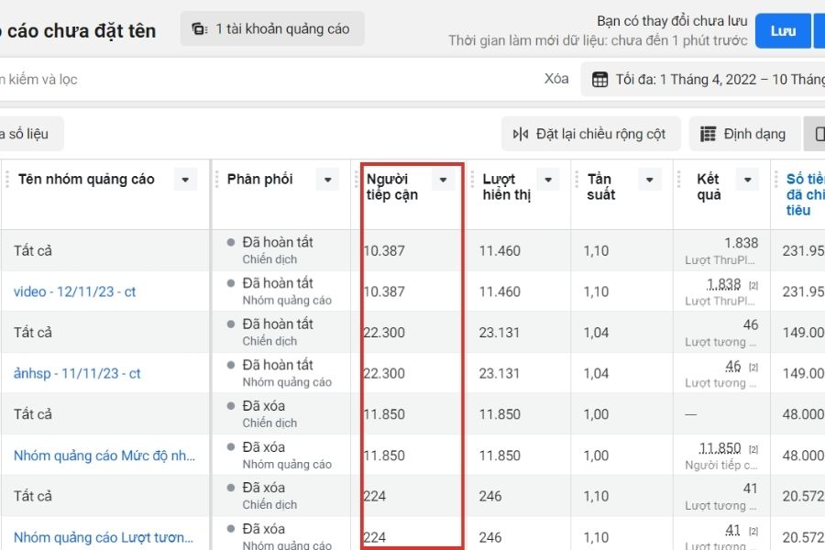The width and height of the screenshot is (825, 550).
Task: Click 'Đã xóa' status in 'Mức độ nh...' row
Action: [264, 446]
